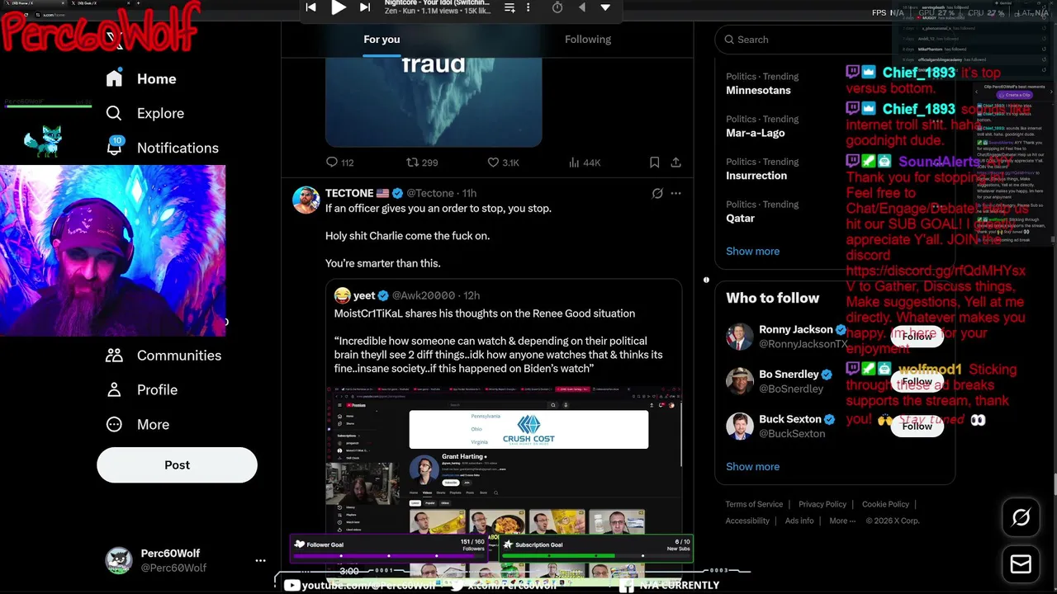
Task: Open the Qatar trending topic
Action: coord(740,219)
